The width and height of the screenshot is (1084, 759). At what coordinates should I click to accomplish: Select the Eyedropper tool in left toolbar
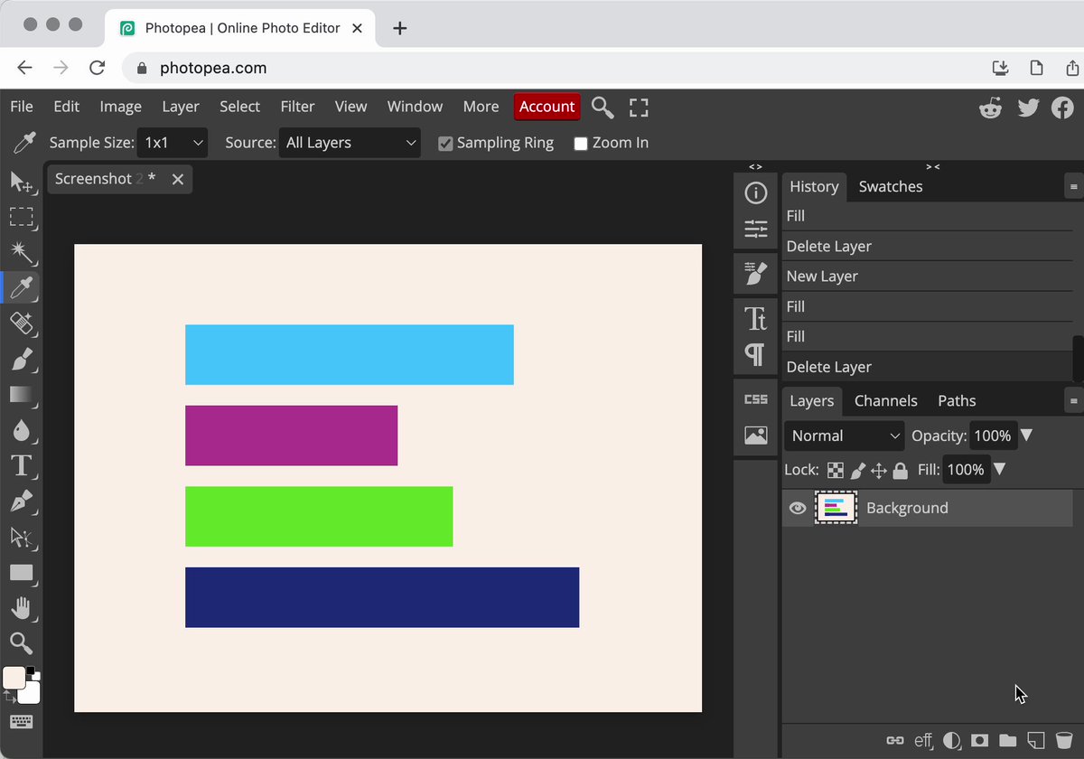[x=21, y=288]
